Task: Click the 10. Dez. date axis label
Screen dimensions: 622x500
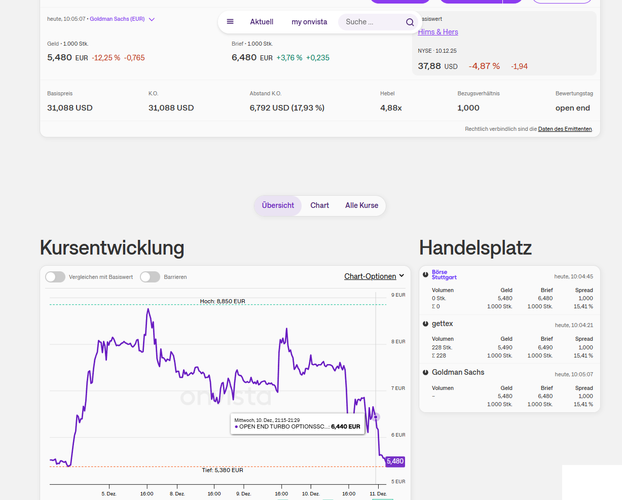Action: pyautogui.click(x=311, y=493)
